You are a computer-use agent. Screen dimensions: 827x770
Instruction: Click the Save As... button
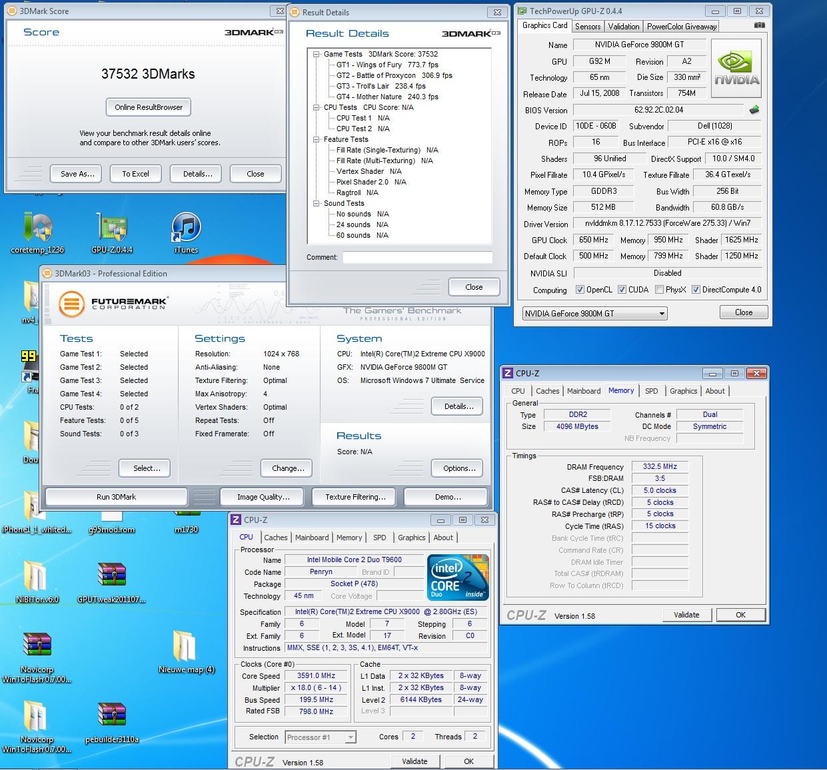click(x=77, y=174)
